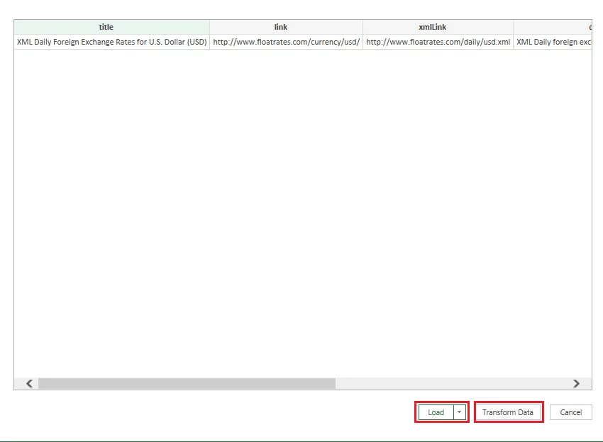The height and width of the screenshot is (442, 603).
Task: Click the Load button
Action: pos(436,412)
